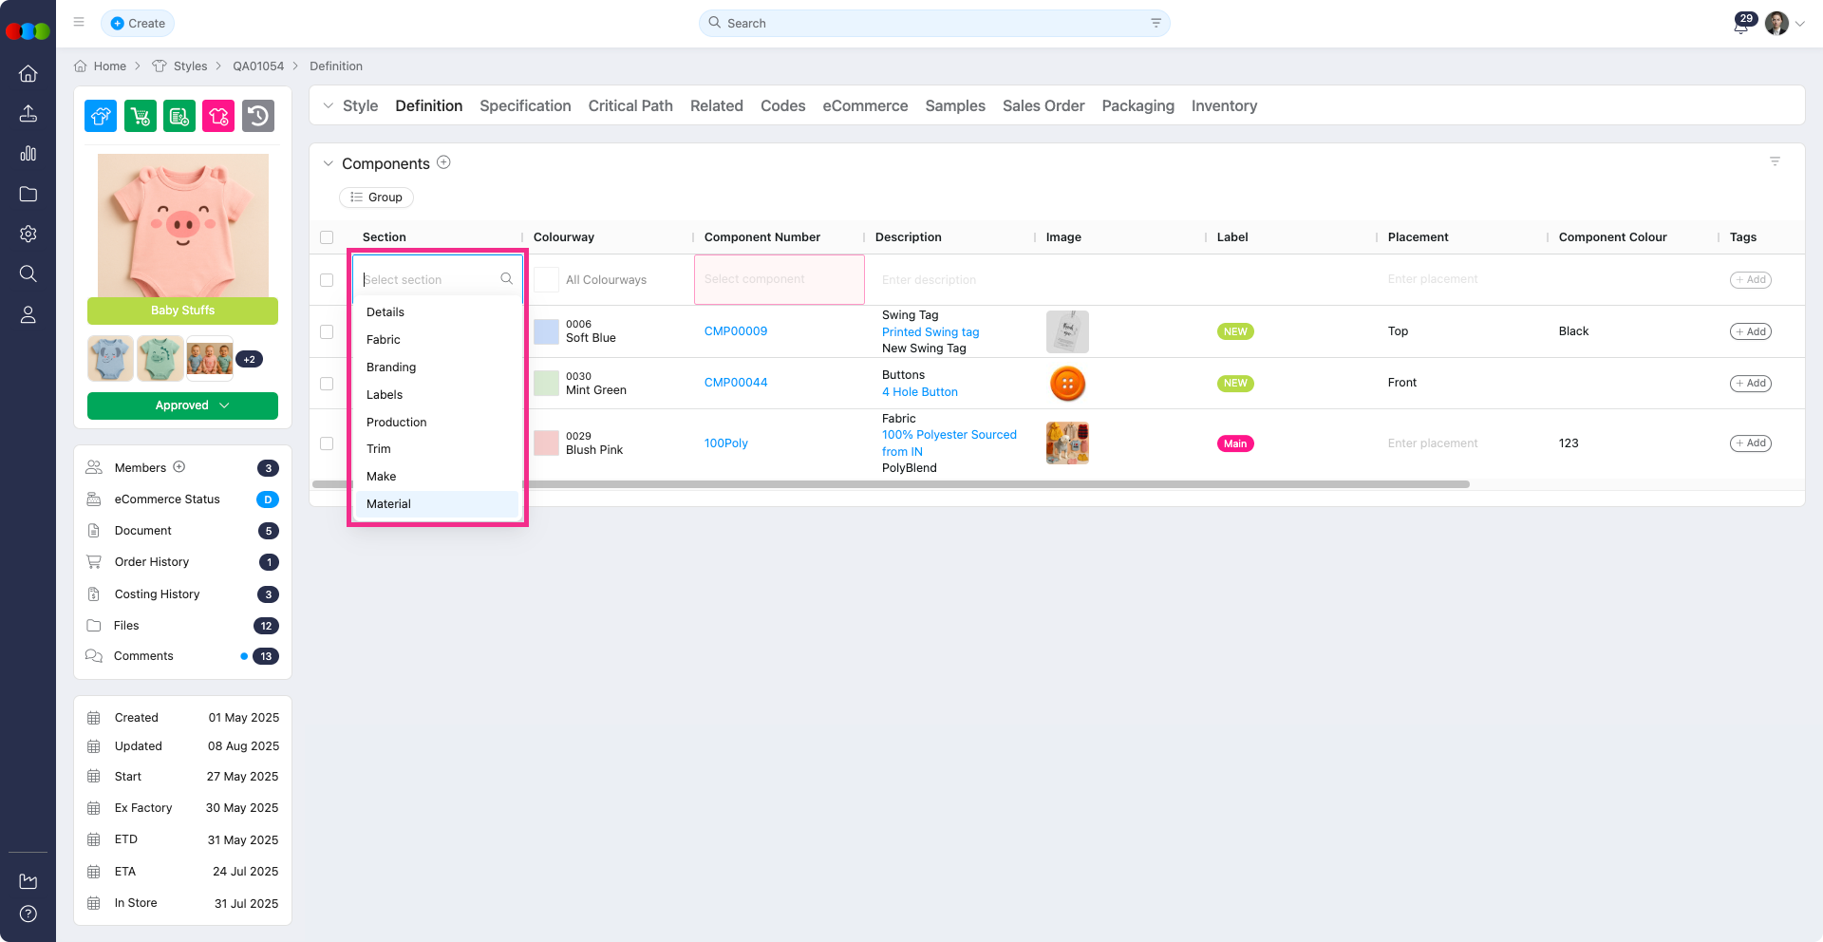
Task: Check the 100Poly row checkbox
Action: (x=327, y=443)
